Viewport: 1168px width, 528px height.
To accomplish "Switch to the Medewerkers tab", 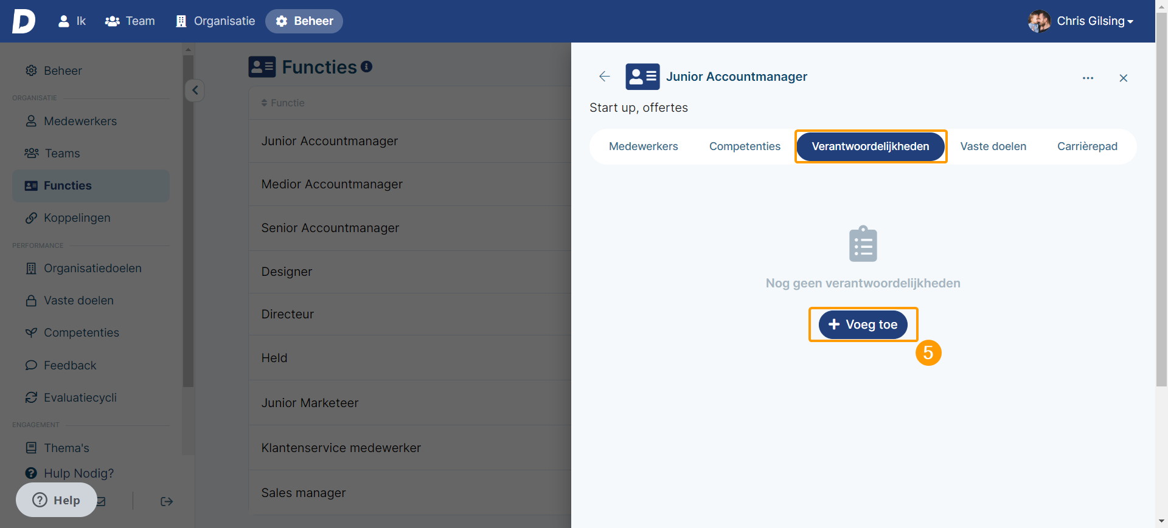I will [643, 146].
